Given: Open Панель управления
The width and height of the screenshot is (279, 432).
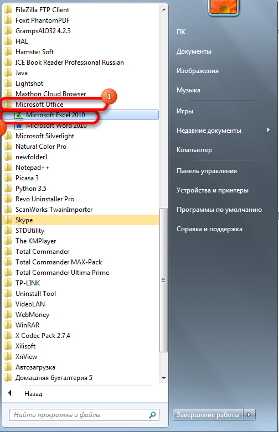Looking at the screenshot, I should tap(206, 171).
